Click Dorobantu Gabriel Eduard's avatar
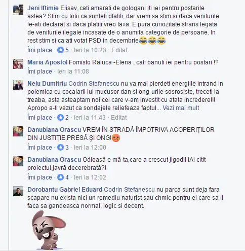This screenshot has width=245, height=251. pos(18,191)
